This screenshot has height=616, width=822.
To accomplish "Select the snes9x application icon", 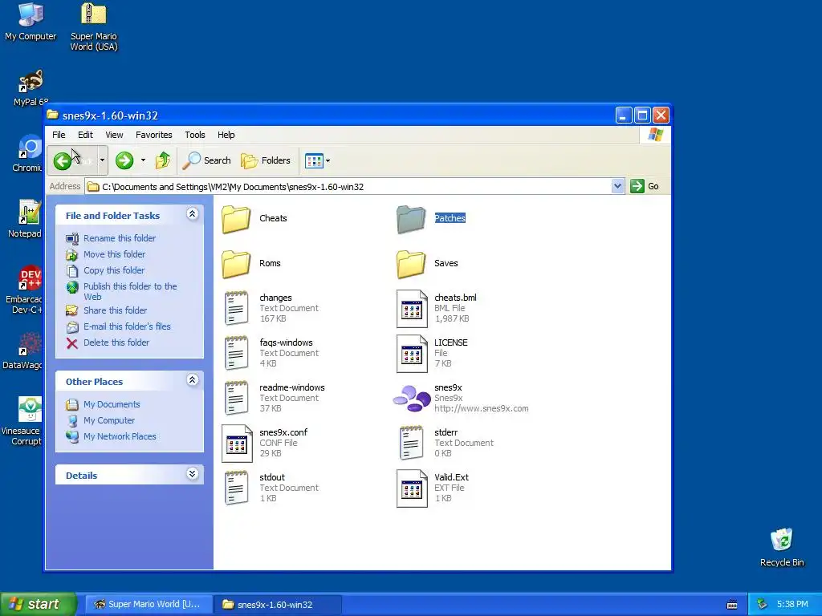I will [412, 399].
